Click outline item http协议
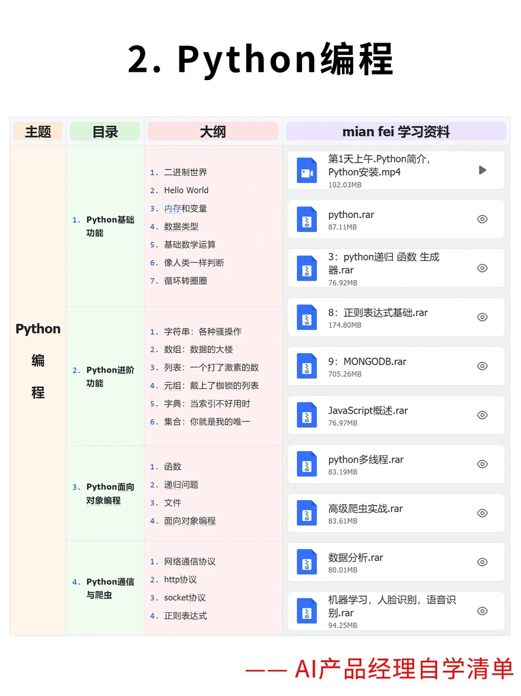Image resolution: width=521 pixels, height=696 pixels. coord(180,580)
